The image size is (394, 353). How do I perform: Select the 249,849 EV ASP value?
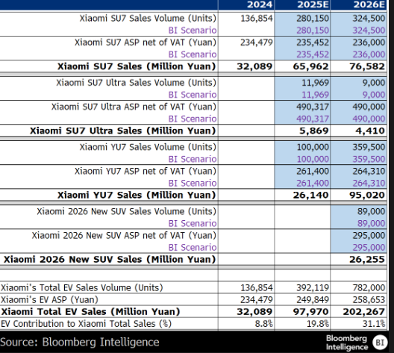pos(313,300)
